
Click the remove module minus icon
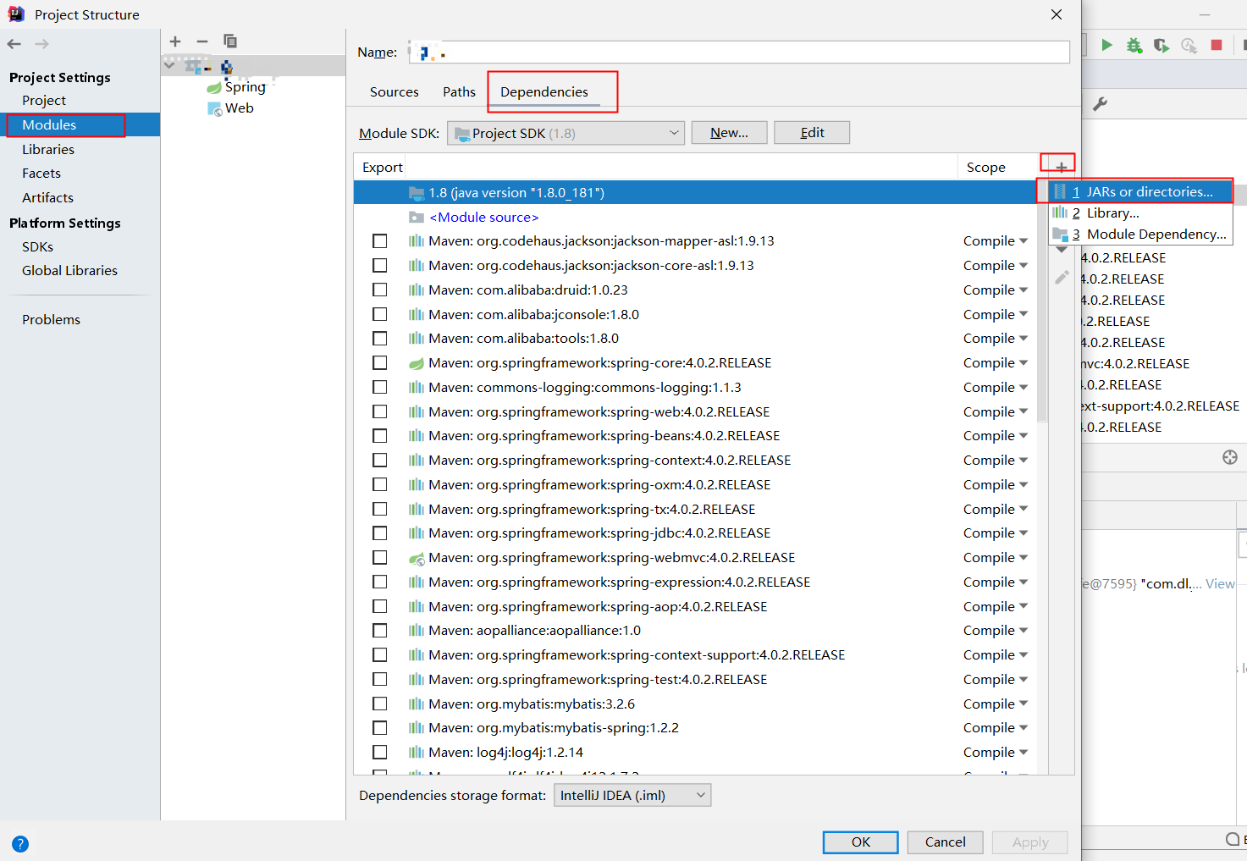click(202, 41)
